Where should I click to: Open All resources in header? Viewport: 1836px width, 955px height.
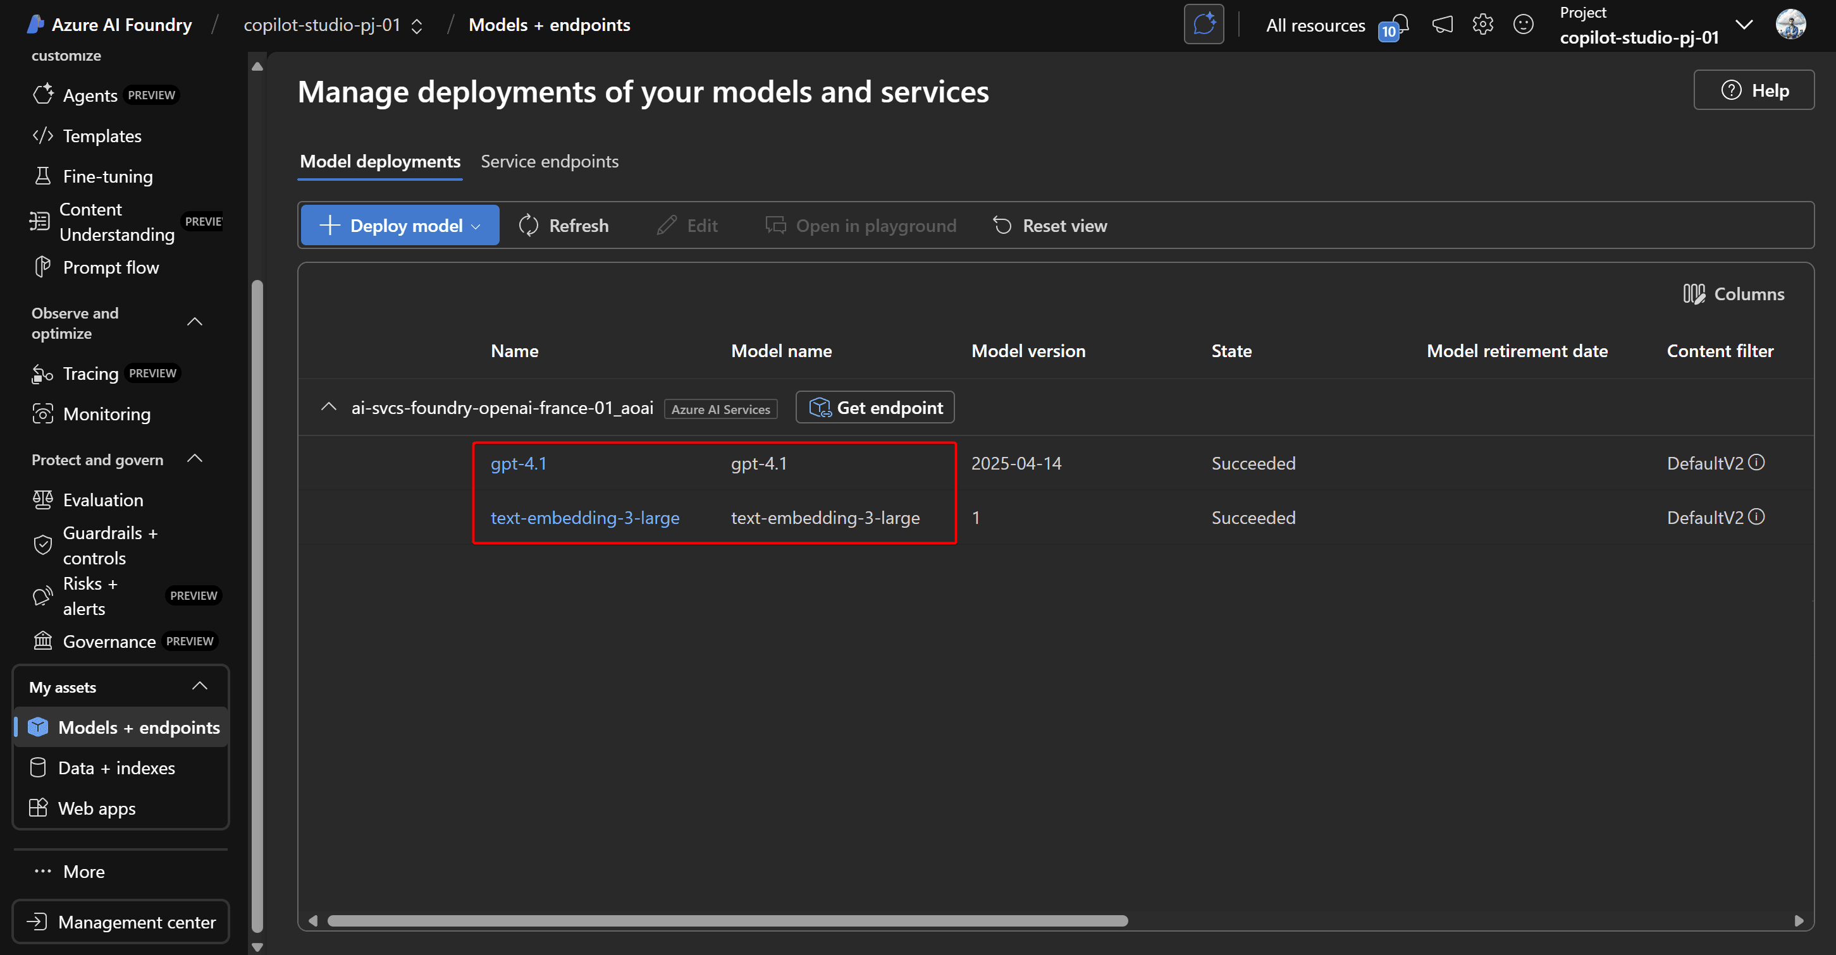(1315, 26)
